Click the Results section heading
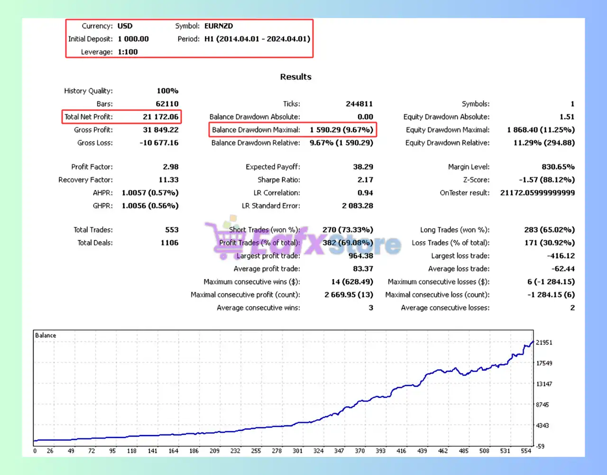Screen dimensions: 607x475 point(295,77)
